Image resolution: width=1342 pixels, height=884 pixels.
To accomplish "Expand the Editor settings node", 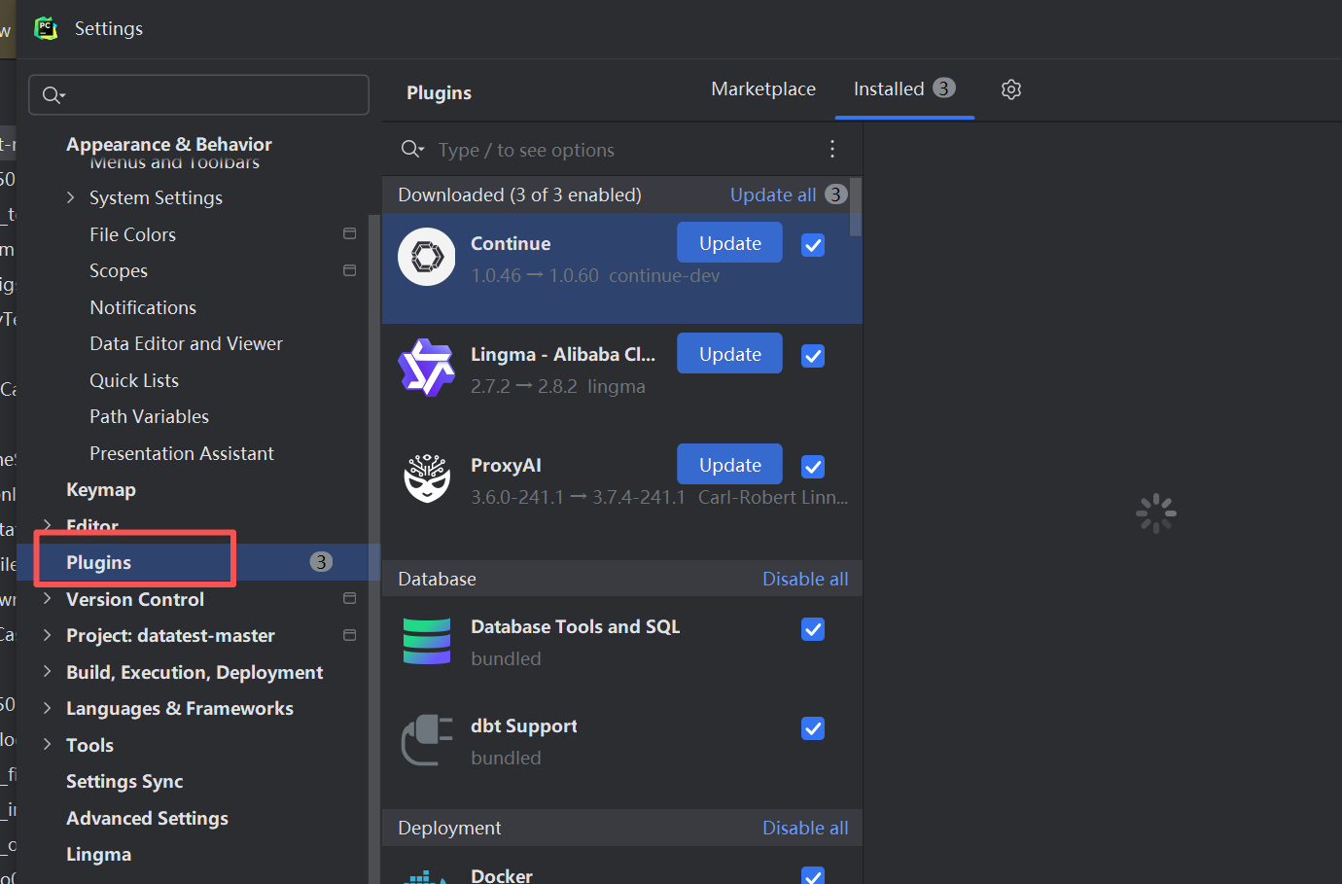I will pos(47,526).
